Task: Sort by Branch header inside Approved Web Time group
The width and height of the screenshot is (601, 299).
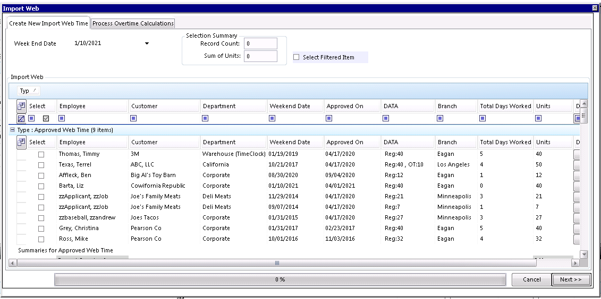Action: click(456, 142)
